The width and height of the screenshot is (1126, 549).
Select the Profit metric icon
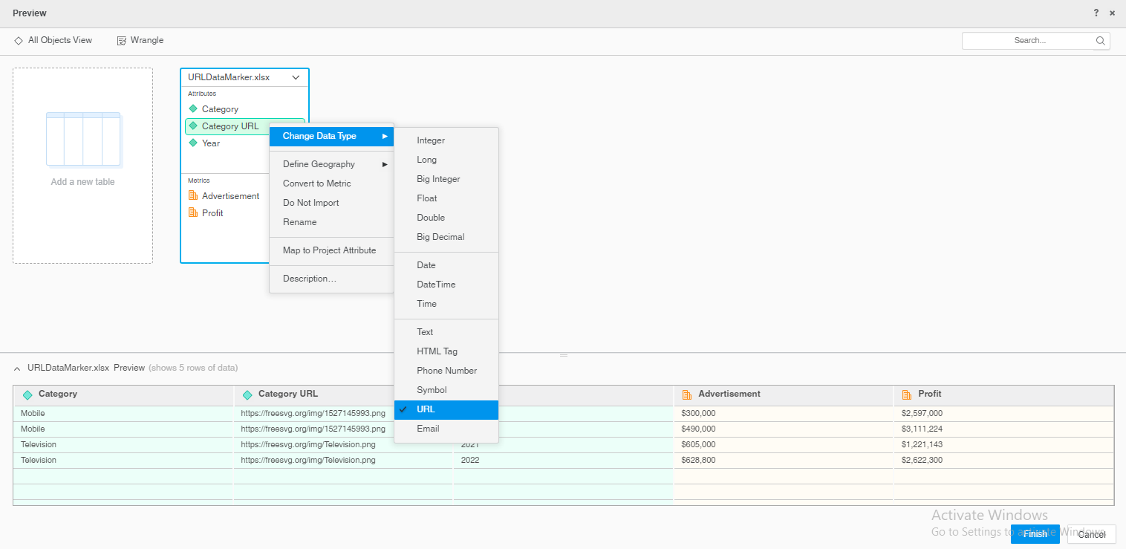[194, 212]
